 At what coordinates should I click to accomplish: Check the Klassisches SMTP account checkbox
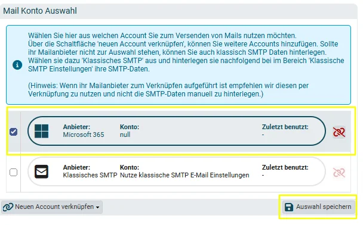pyautogui.click(x=13, y=172)
